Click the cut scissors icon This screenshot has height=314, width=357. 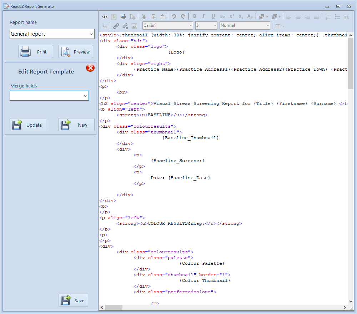tap(144, 17)
